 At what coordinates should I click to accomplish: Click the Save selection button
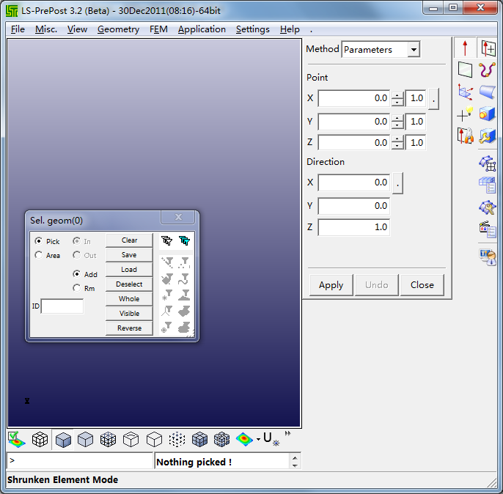click(129, 255)
